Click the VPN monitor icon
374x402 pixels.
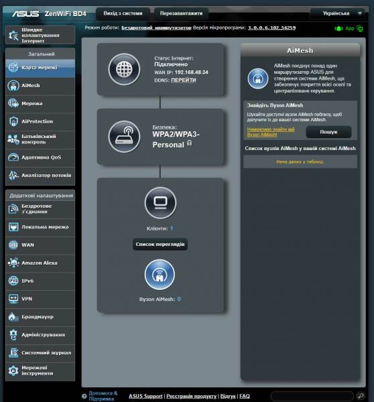click(13, 299)
